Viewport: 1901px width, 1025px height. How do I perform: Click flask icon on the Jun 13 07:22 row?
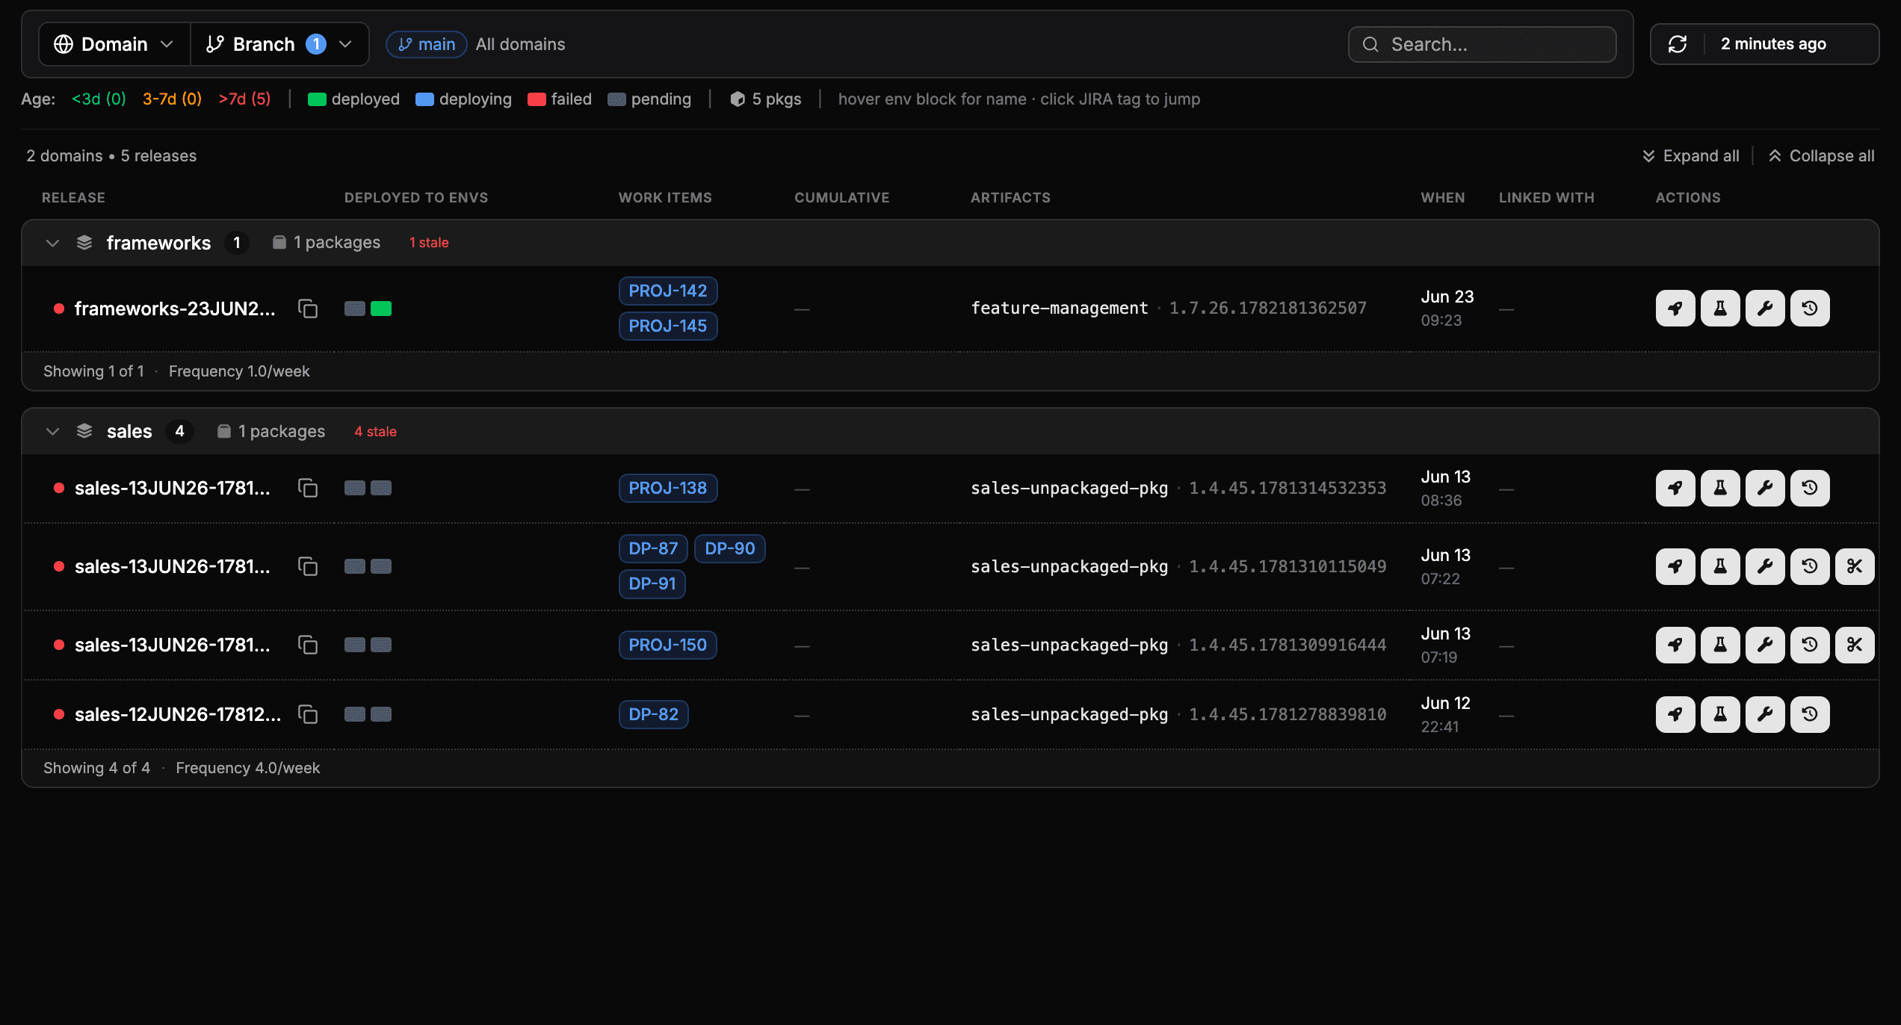click(x=1720, y=567)
